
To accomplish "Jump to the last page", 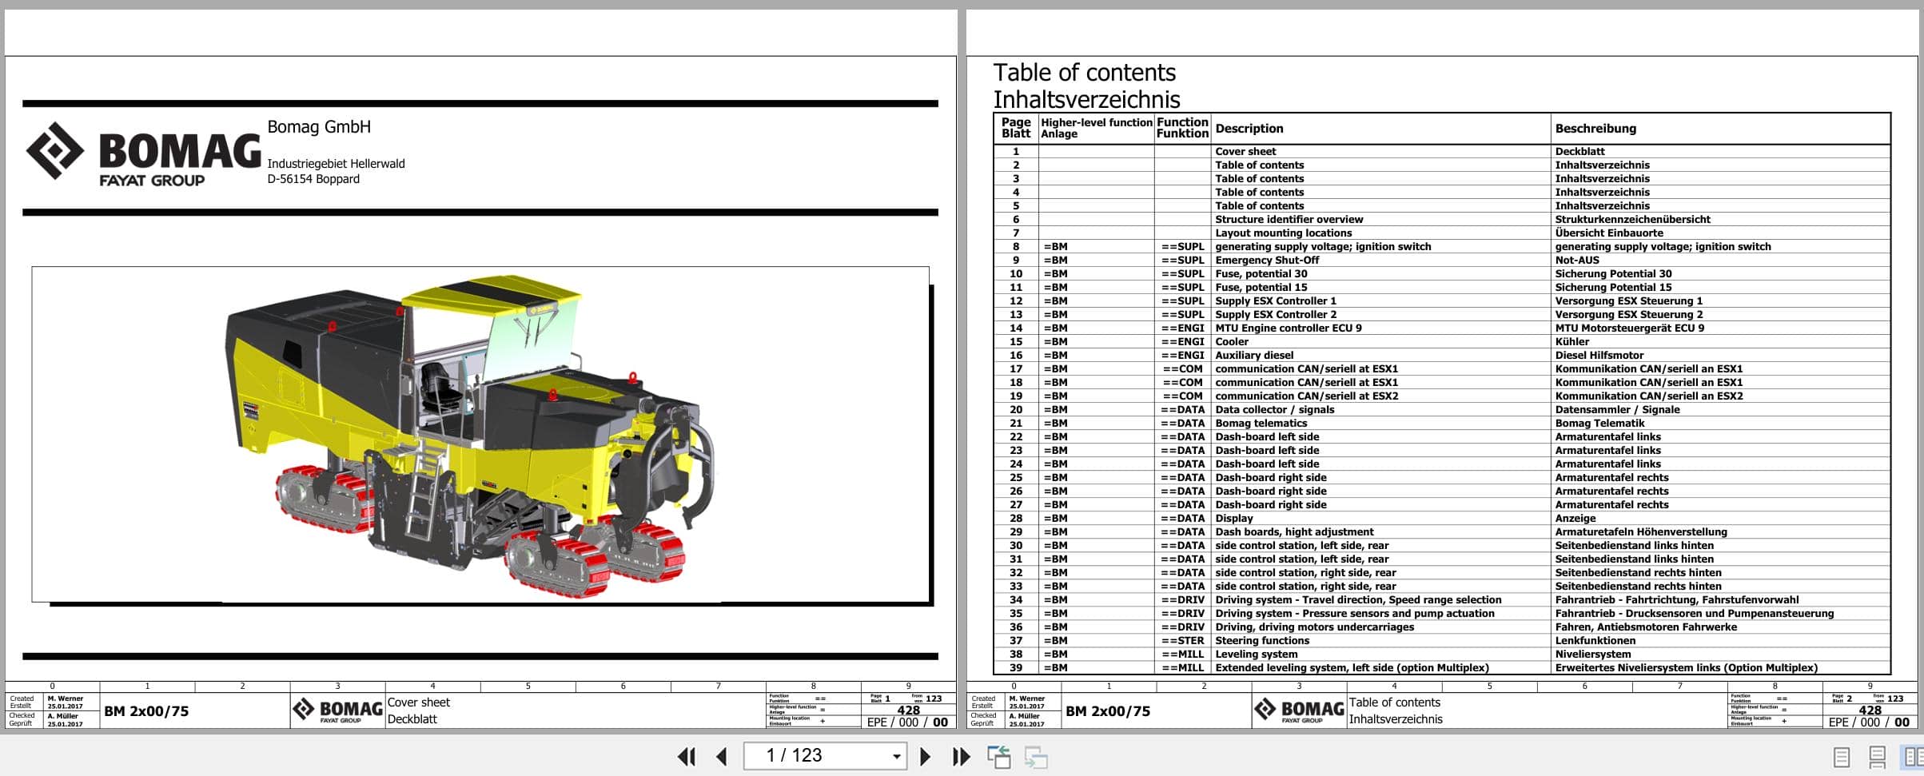I will pyautogui.click(x=962, y=755).
